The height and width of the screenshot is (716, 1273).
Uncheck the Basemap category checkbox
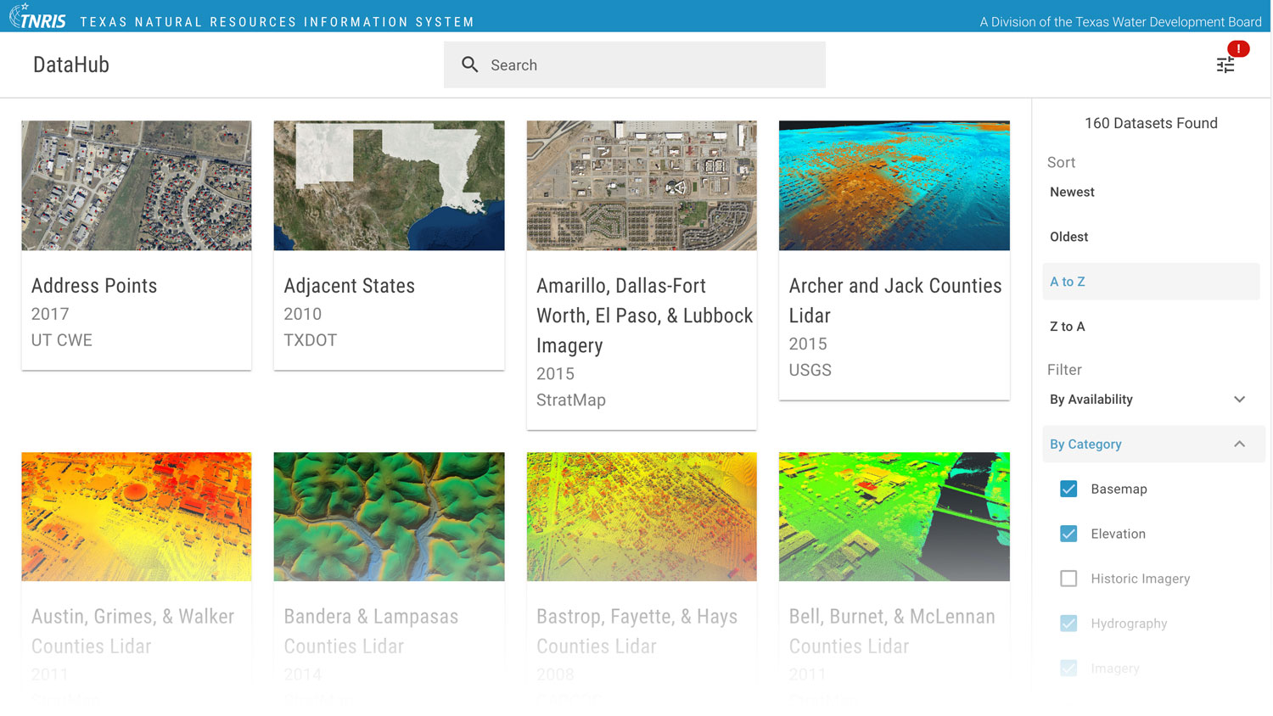[x=1068, y=489]
